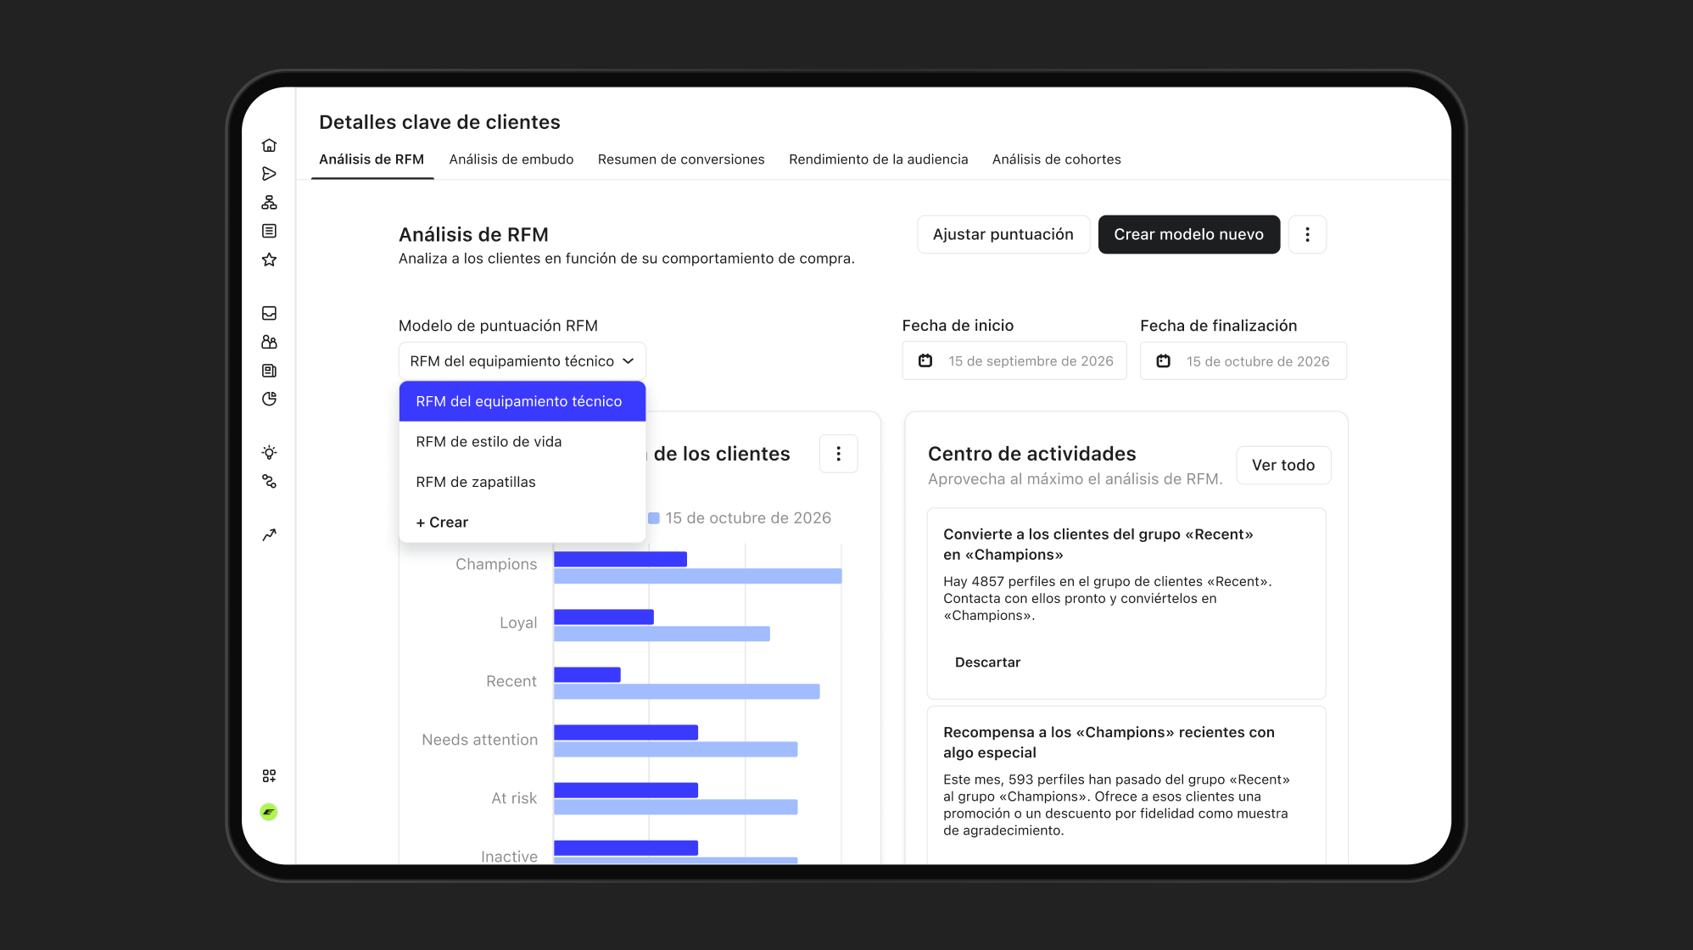Image resolution: width=1693 pixels, height=950 pixels.
Task: Open the lined document icon in sidebar
Action: pos(269,231)
